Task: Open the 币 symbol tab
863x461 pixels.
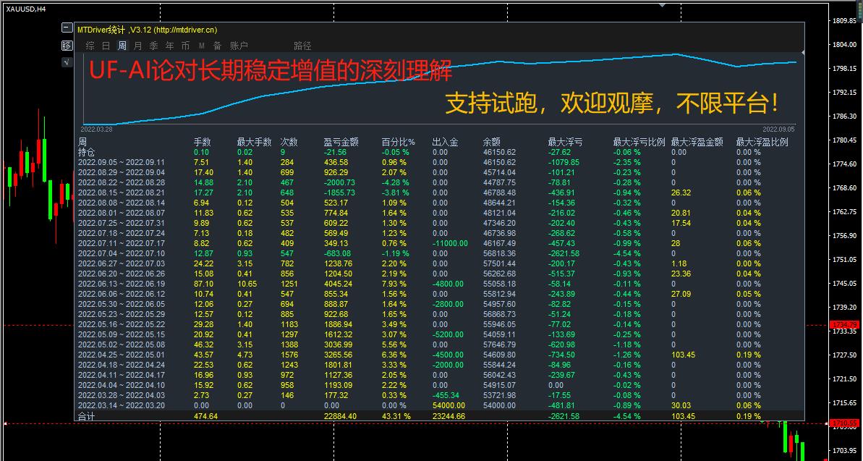Action: click(185, 46)
